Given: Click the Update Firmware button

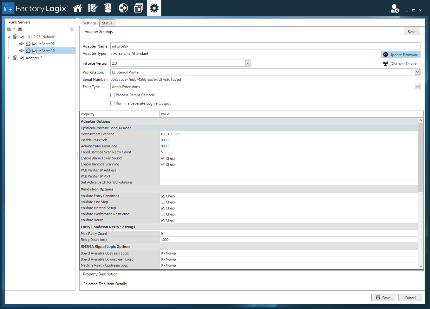Looking at the screenshot, I should pyautogui.click(x=400, y=55).
